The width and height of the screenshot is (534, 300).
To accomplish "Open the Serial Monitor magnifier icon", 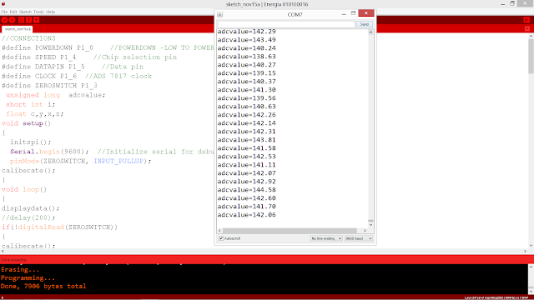I will tap(526, 20).
